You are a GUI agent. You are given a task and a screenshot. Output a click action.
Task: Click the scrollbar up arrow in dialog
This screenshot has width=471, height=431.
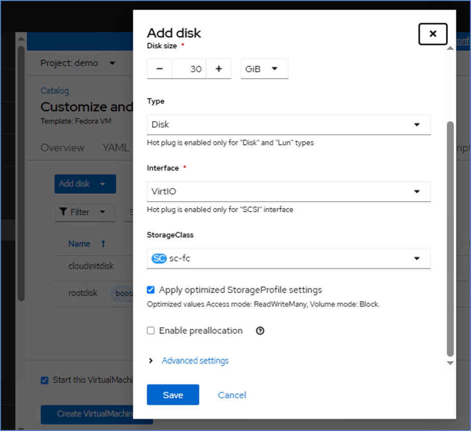(450, 48)
